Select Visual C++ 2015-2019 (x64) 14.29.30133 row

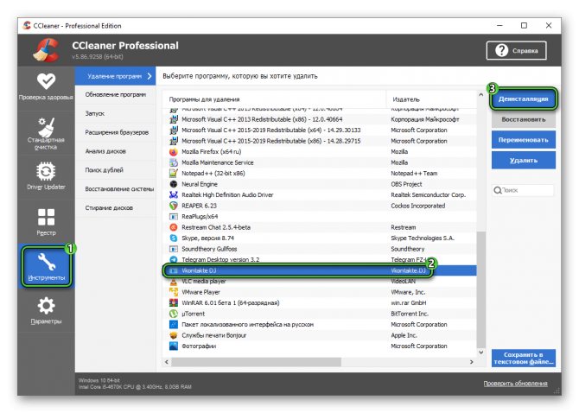click(x=320, y=130)
